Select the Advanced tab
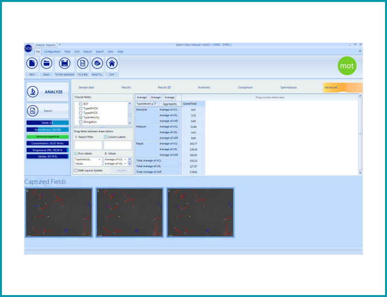The width and height of the screenshot is (387, 297). pos(342,88)
